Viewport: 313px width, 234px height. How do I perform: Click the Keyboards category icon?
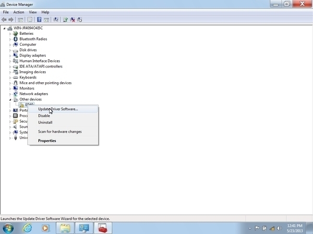coord(16,77)
